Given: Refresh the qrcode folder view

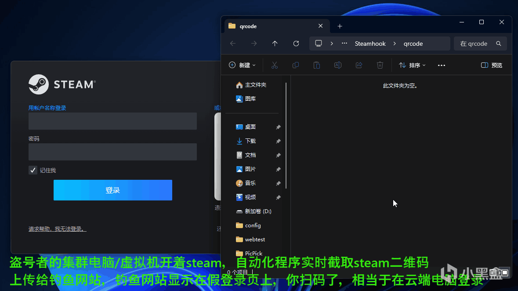Looking at the screenshot, I should pyautogui.click(x=296, y=43).
